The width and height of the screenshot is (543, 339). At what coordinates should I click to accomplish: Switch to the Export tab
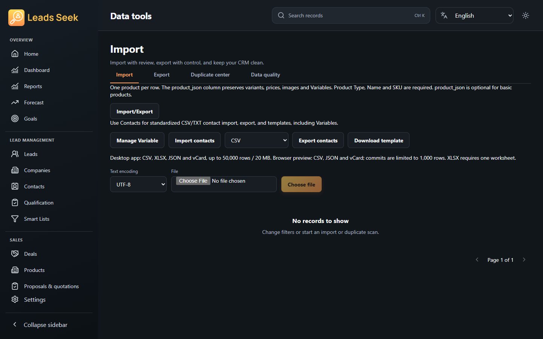[x=162, y=75]
